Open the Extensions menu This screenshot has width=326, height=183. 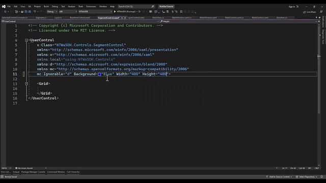point(91,7)
